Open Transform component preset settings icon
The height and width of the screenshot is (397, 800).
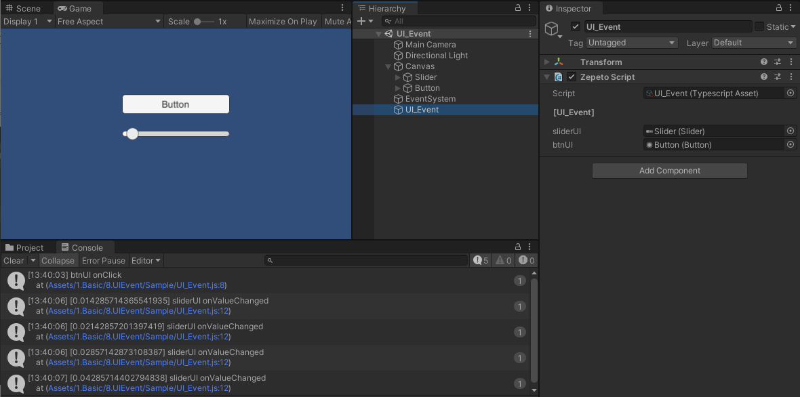point(778,62)
